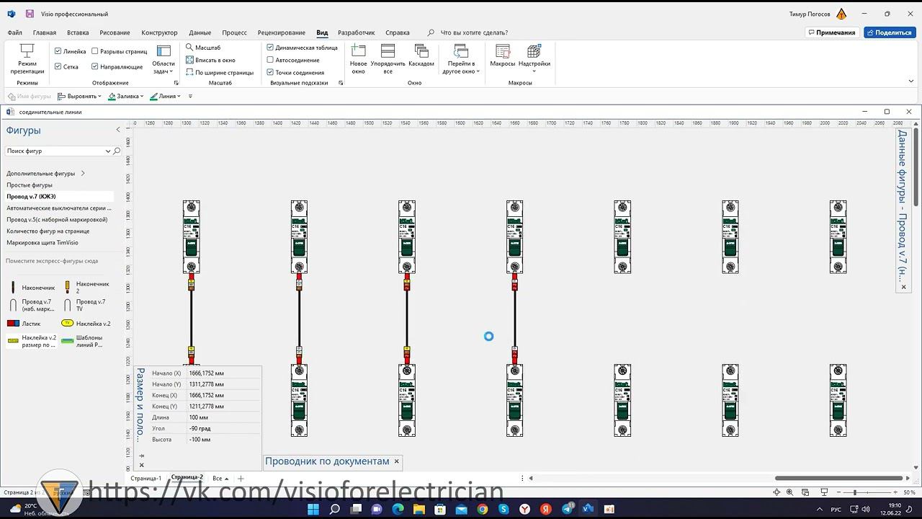The height and width of the screenshot is (519, 922).
Task: Add a new page with plus button
Action: pos(241,479)
